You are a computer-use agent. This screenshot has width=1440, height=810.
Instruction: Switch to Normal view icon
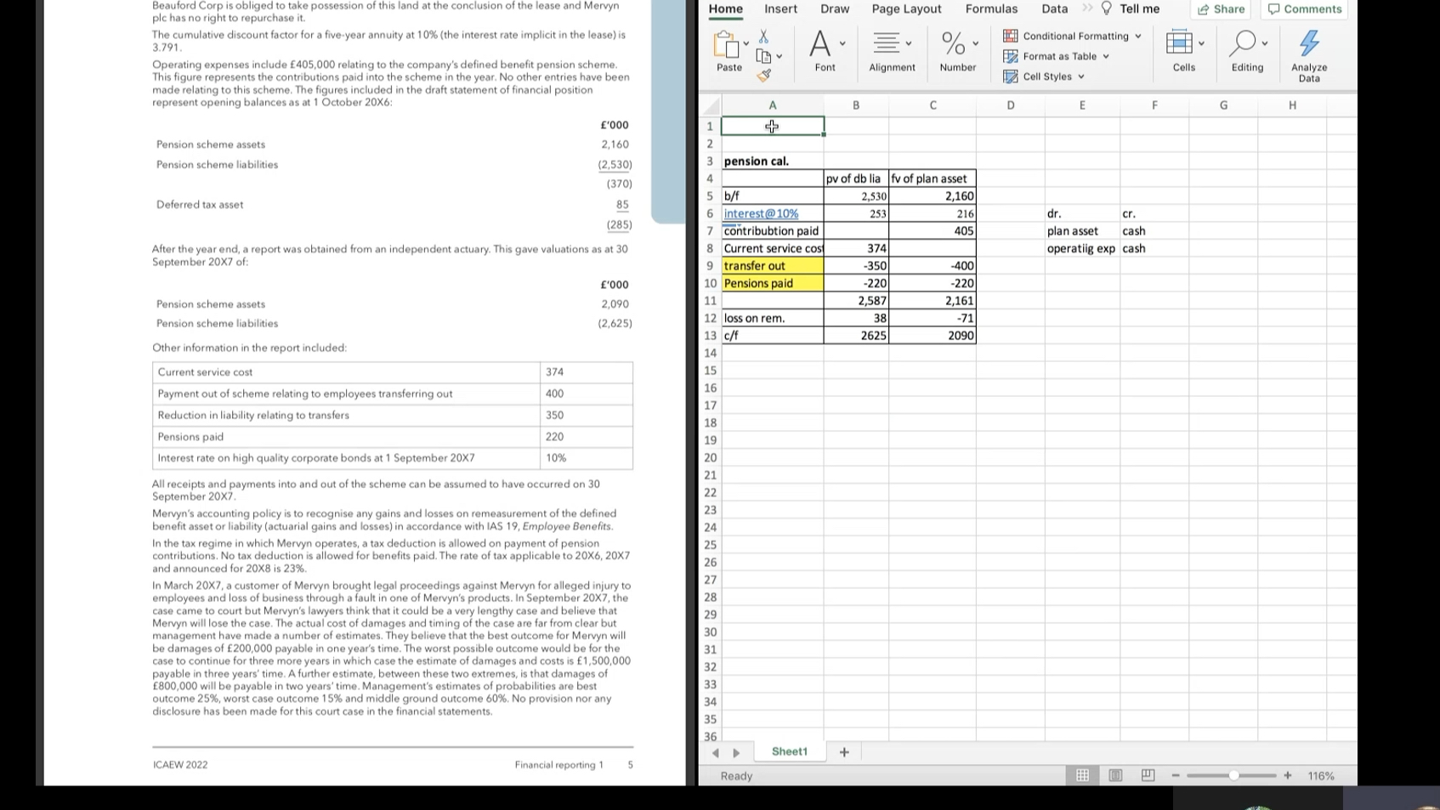click(x=1082, y=775)
